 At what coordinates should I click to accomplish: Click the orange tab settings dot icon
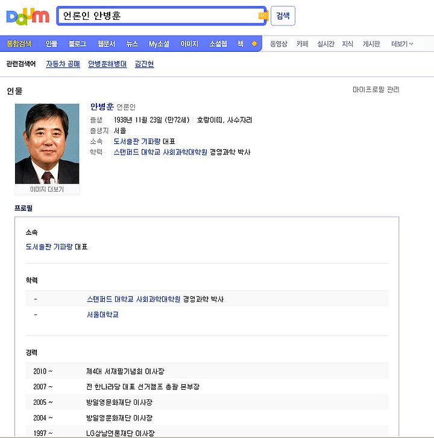[x=254, y=43]
